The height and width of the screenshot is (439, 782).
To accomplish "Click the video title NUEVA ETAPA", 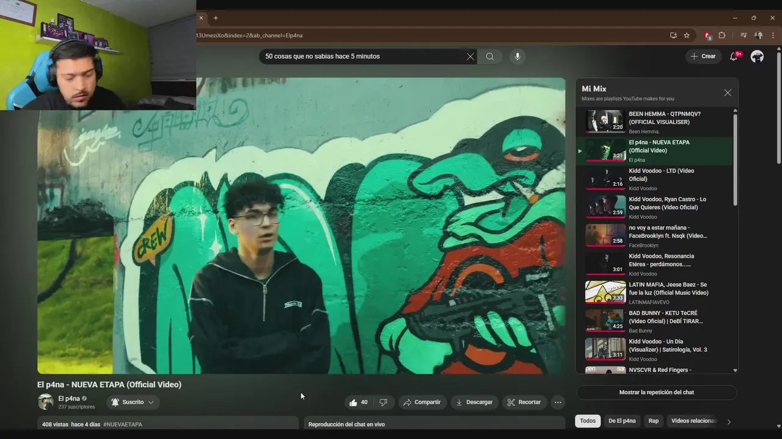I will click(109, 385).
